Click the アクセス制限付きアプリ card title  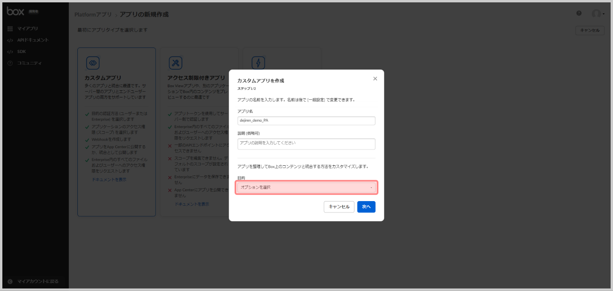[197, 78]
